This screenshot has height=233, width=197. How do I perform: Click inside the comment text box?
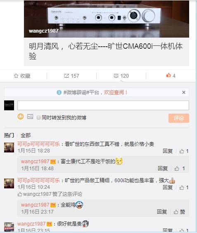tap(103, 105)
